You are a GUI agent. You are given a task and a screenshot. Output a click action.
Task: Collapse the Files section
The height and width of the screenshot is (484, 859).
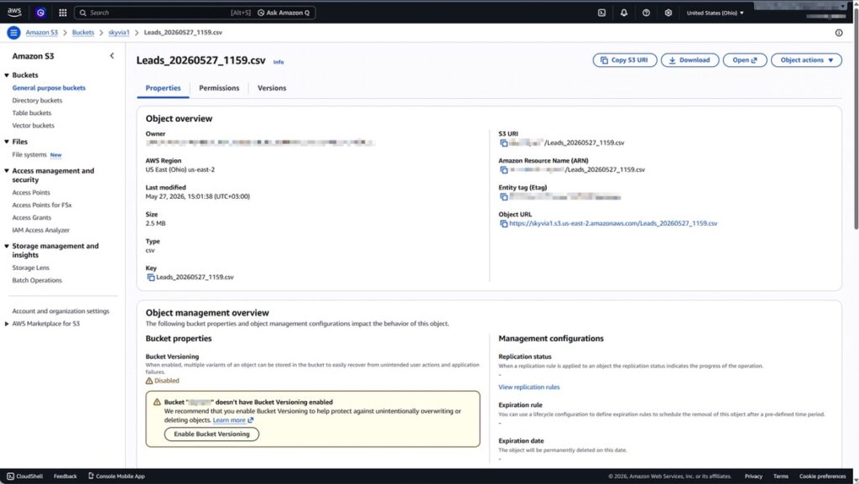[7, 142]
